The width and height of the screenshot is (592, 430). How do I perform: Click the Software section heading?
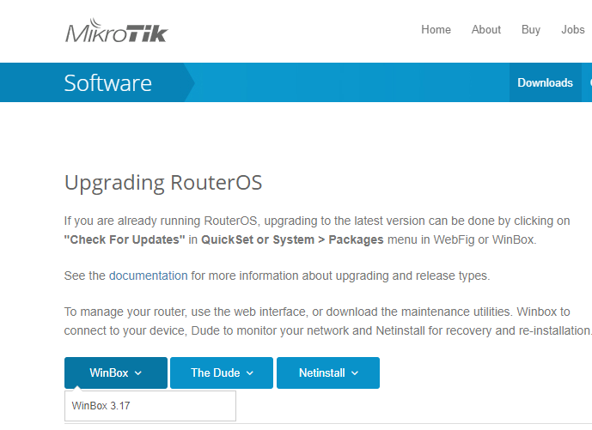point(108,83)
